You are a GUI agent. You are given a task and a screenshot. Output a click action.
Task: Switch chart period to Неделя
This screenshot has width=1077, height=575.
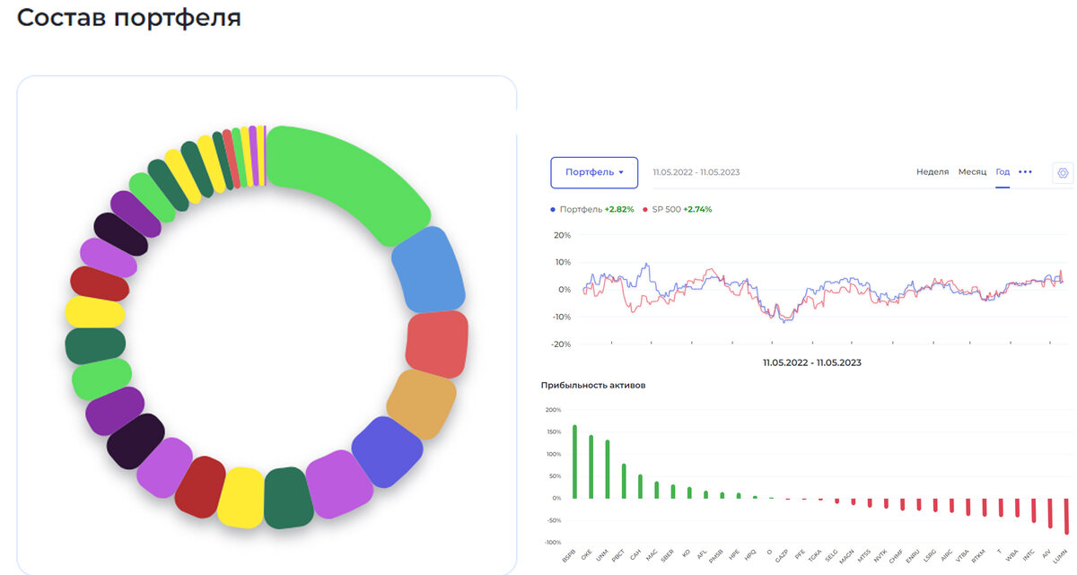click(933, 171)
